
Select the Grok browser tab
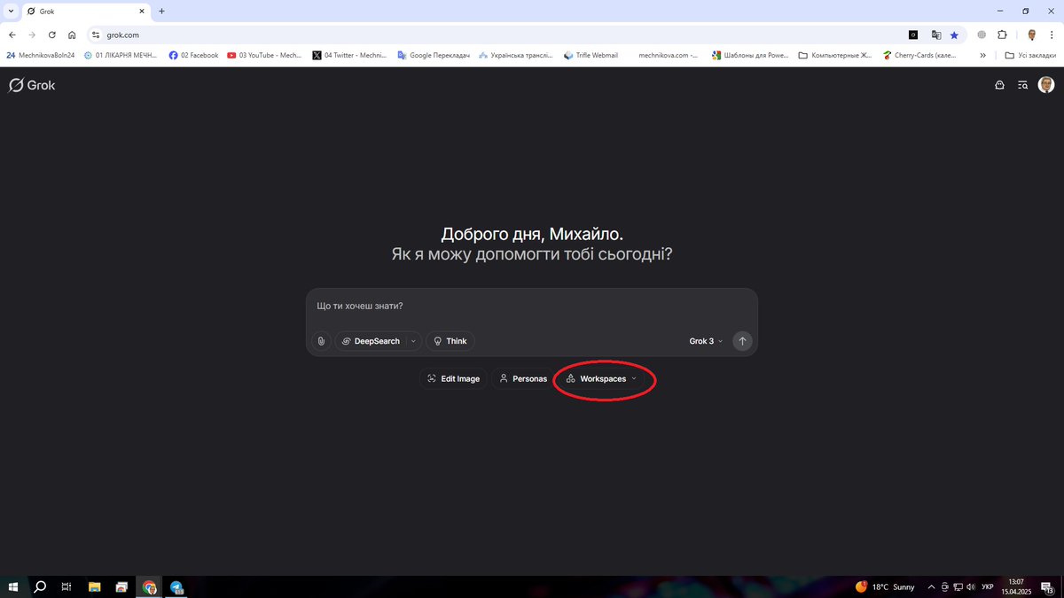[86, 12]
